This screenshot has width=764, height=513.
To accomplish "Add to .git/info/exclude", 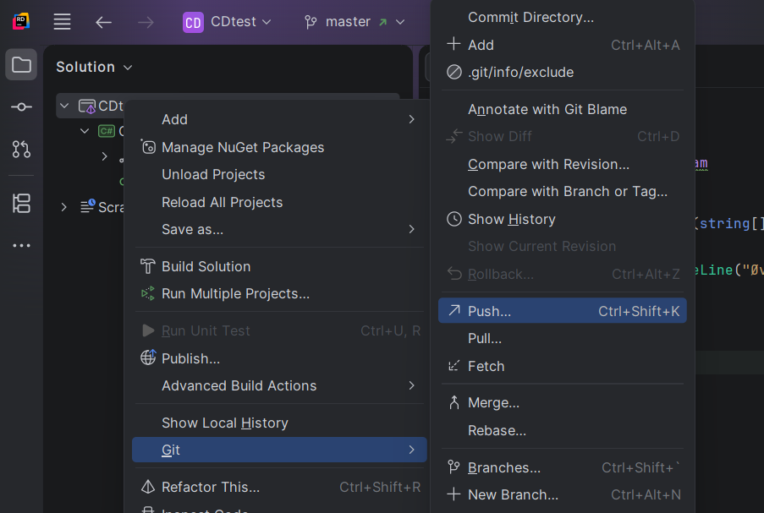I will coord(563,72).
